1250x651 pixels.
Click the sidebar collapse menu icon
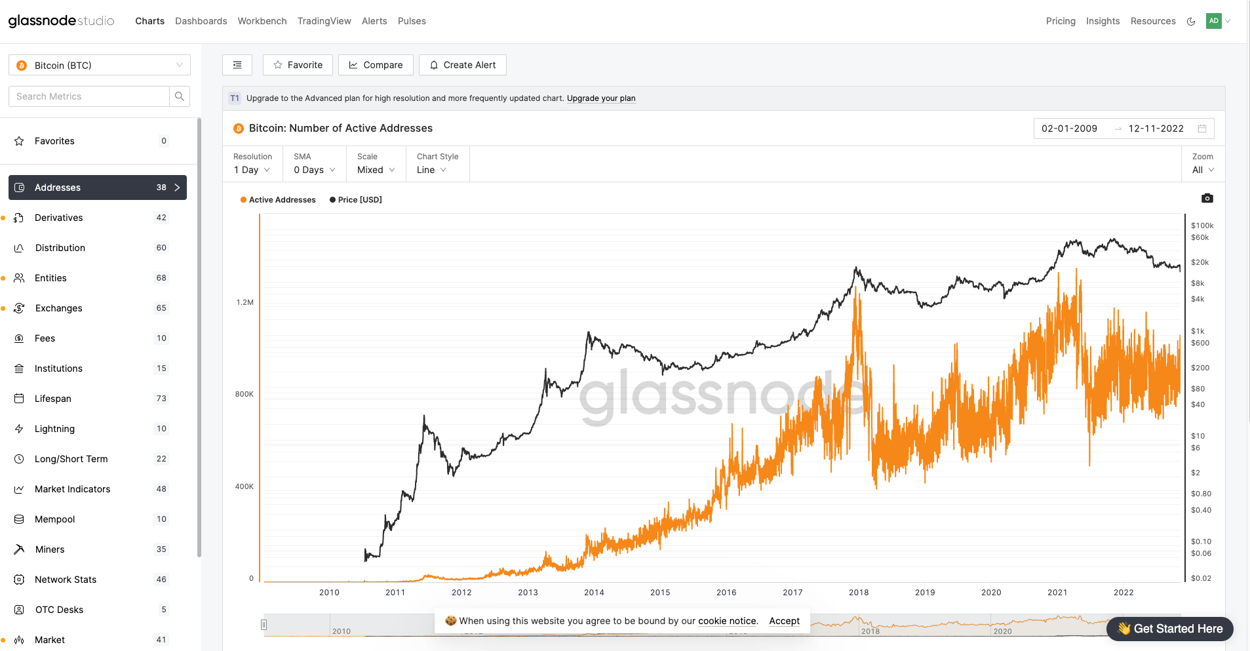click(237, 65)
